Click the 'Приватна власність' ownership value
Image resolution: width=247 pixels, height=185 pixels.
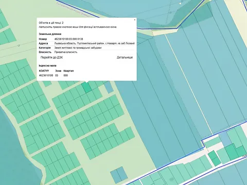click(x=66, y=52)
